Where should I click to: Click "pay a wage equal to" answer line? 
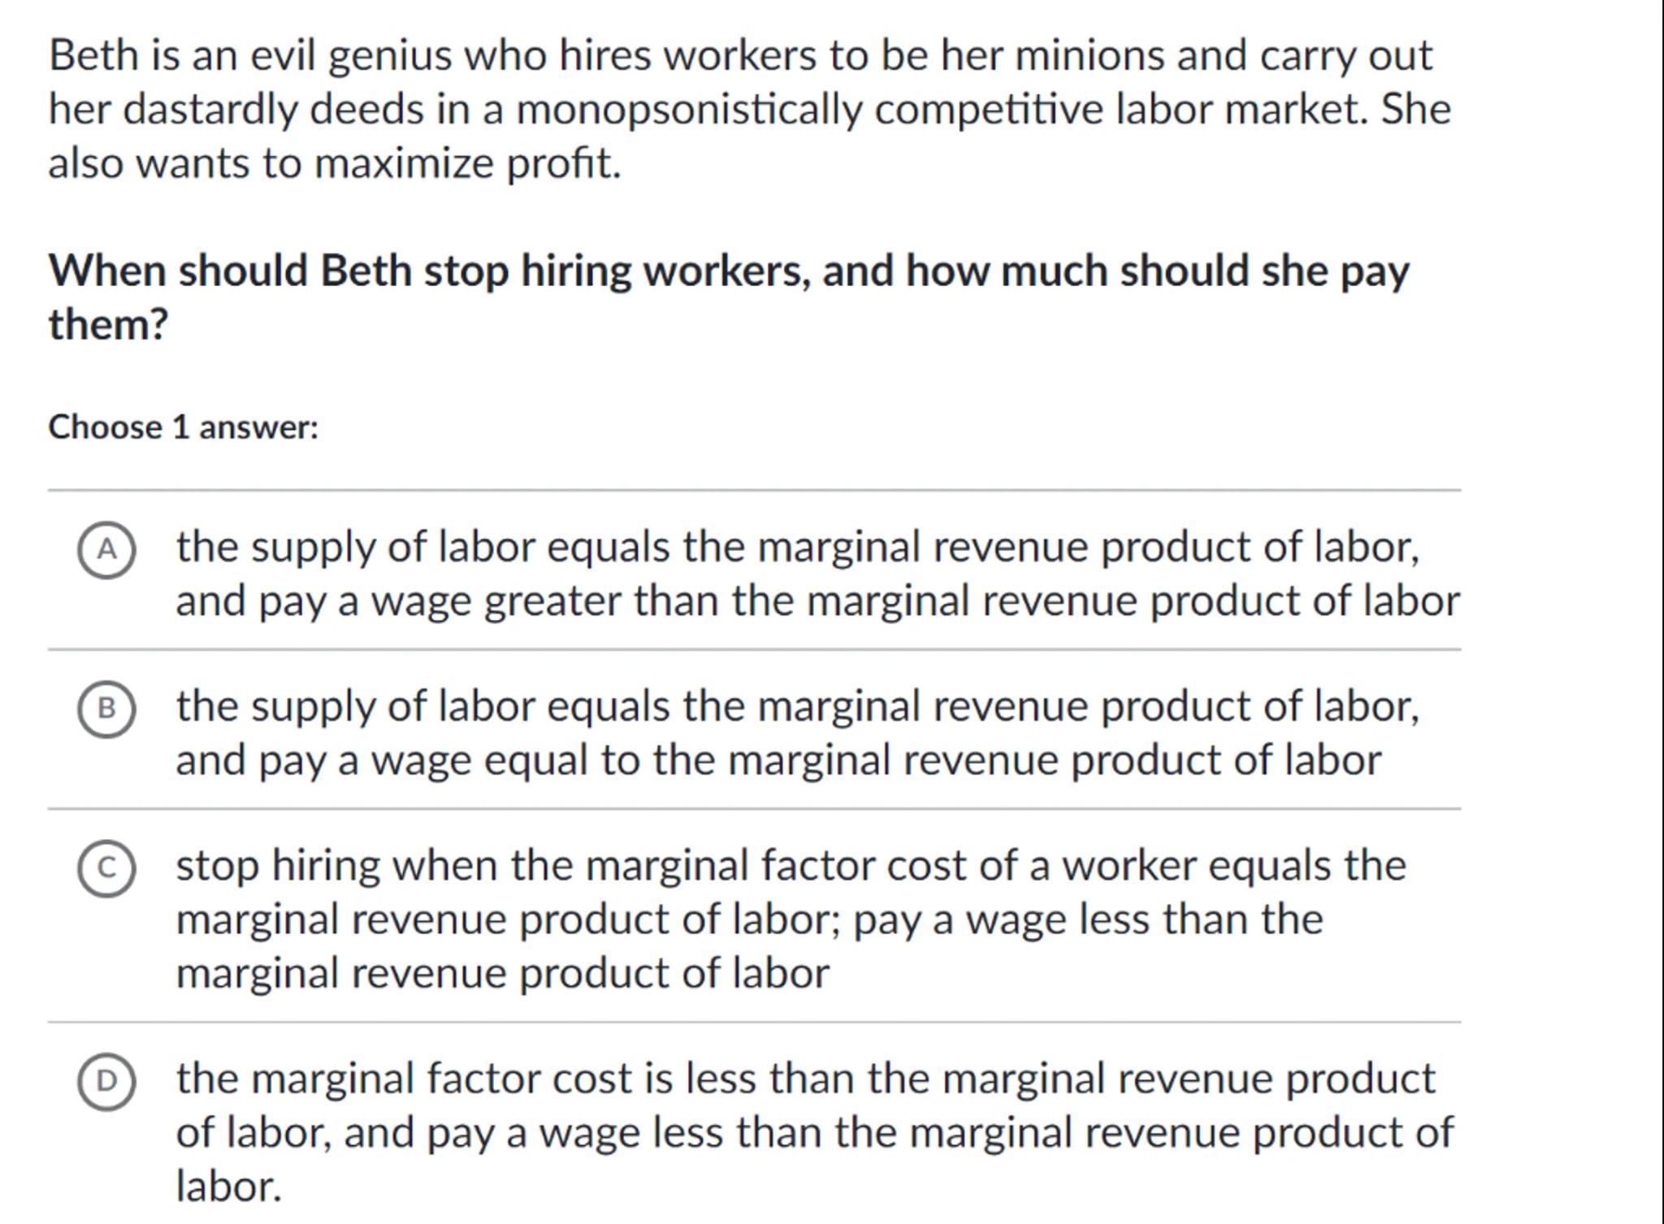(778, 761)
